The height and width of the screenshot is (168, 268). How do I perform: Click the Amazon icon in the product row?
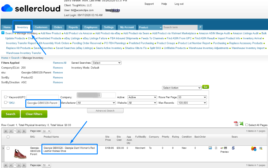tap(216, 148)
